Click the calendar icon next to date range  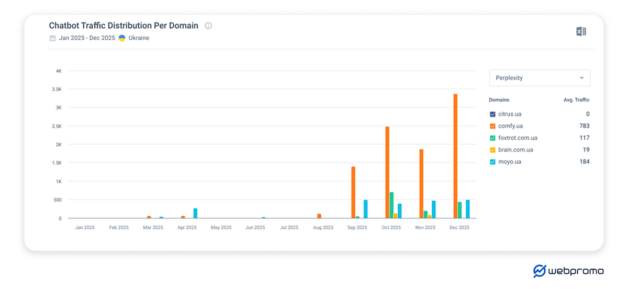52,38
